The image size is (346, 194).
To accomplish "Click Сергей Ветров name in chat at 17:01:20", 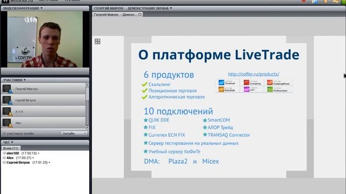I will pyautogui.click(x=18, y=162).
